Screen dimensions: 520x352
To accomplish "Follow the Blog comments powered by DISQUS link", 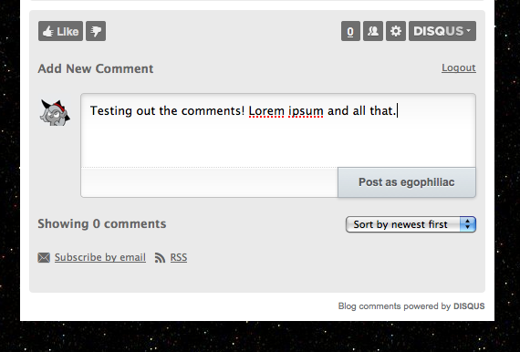I will point(411,305).
